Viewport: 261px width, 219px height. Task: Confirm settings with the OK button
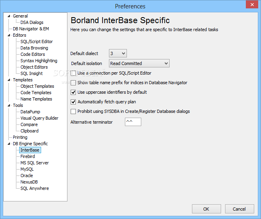point(206,209)
